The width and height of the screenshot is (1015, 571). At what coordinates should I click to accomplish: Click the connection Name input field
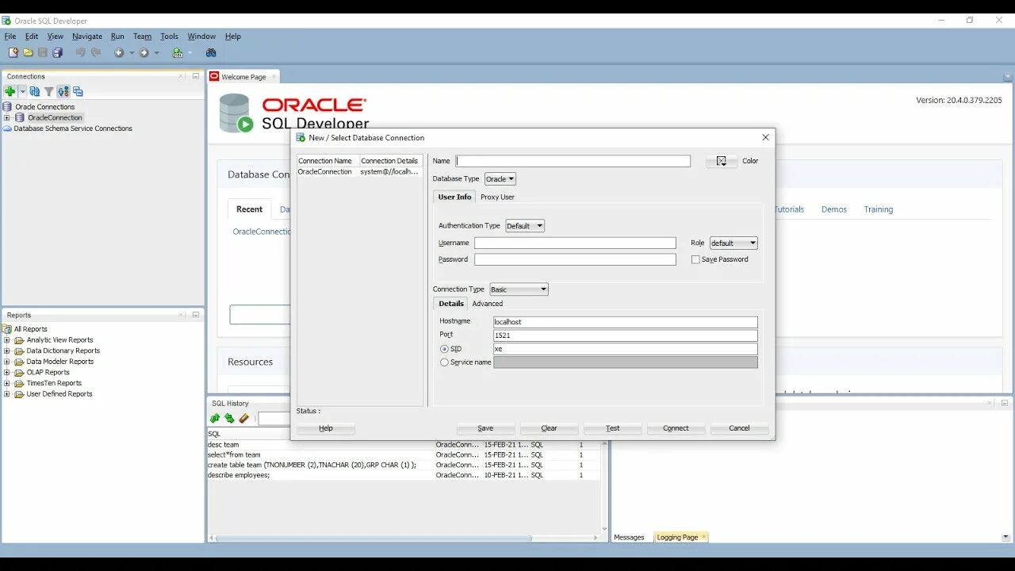(x=573, y=161)
